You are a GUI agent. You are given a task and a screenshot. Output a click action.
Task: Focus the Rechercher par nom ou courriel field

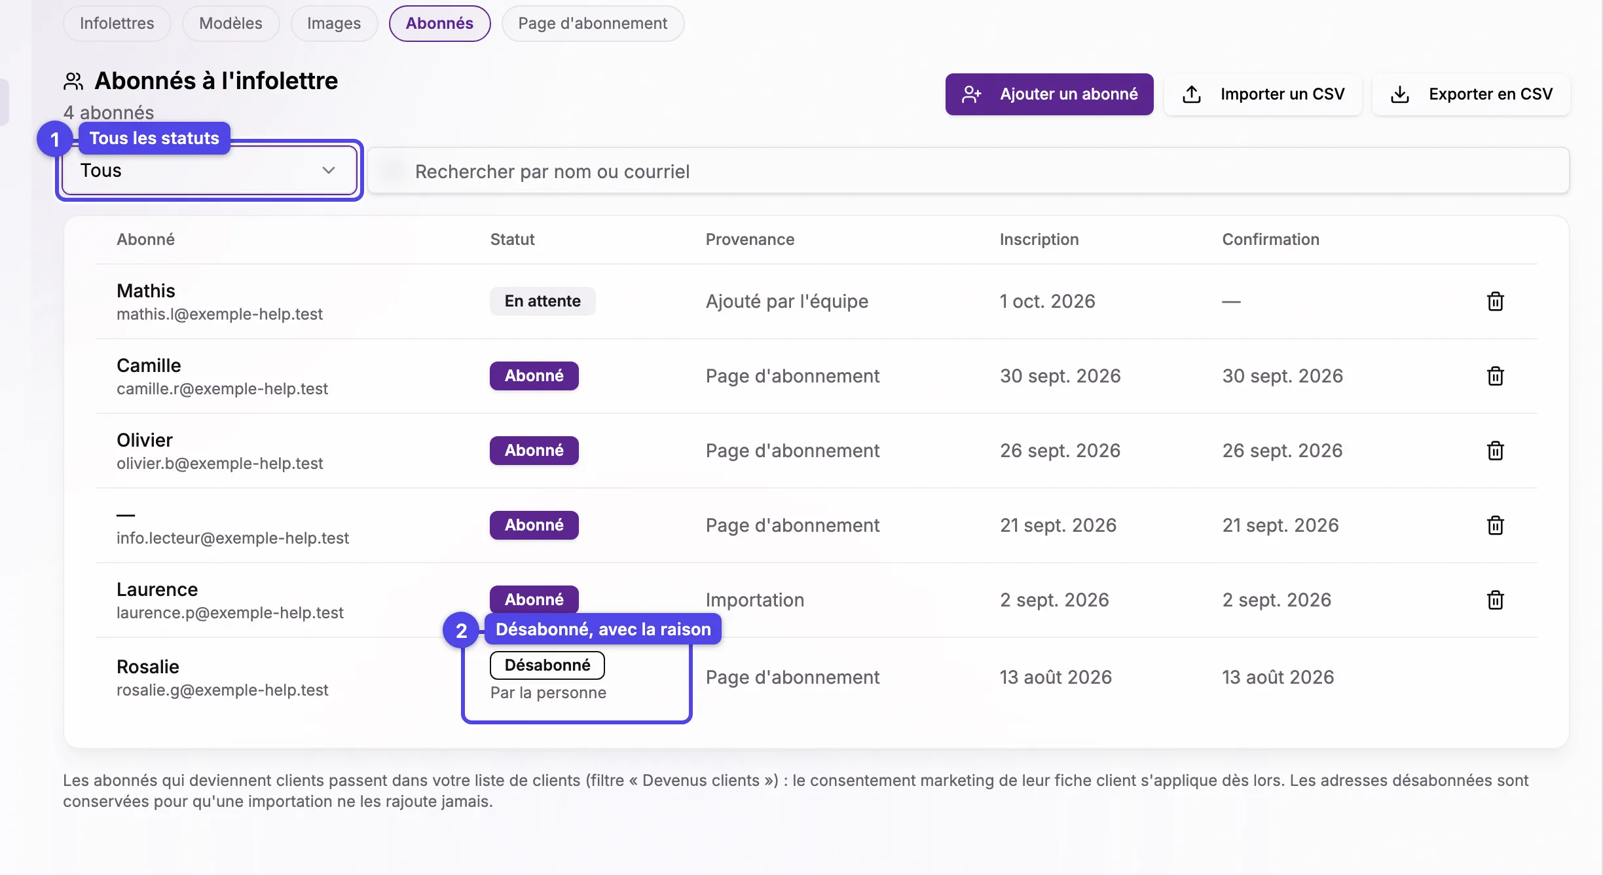[x=968, y=171]
